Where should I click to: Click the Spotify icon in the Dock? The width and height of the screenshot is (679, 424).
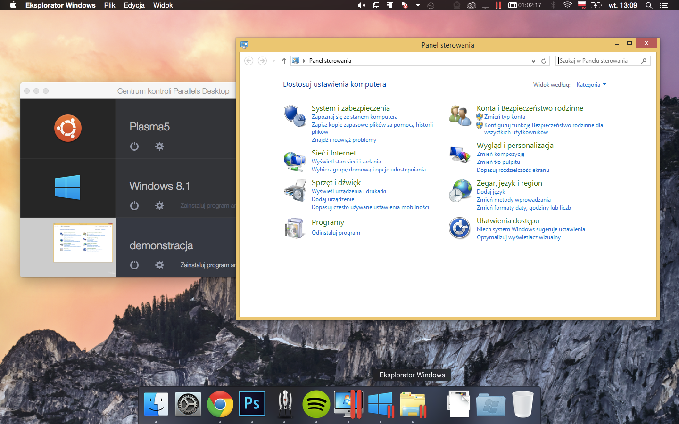pyautogui.click(x=316, y=404)
